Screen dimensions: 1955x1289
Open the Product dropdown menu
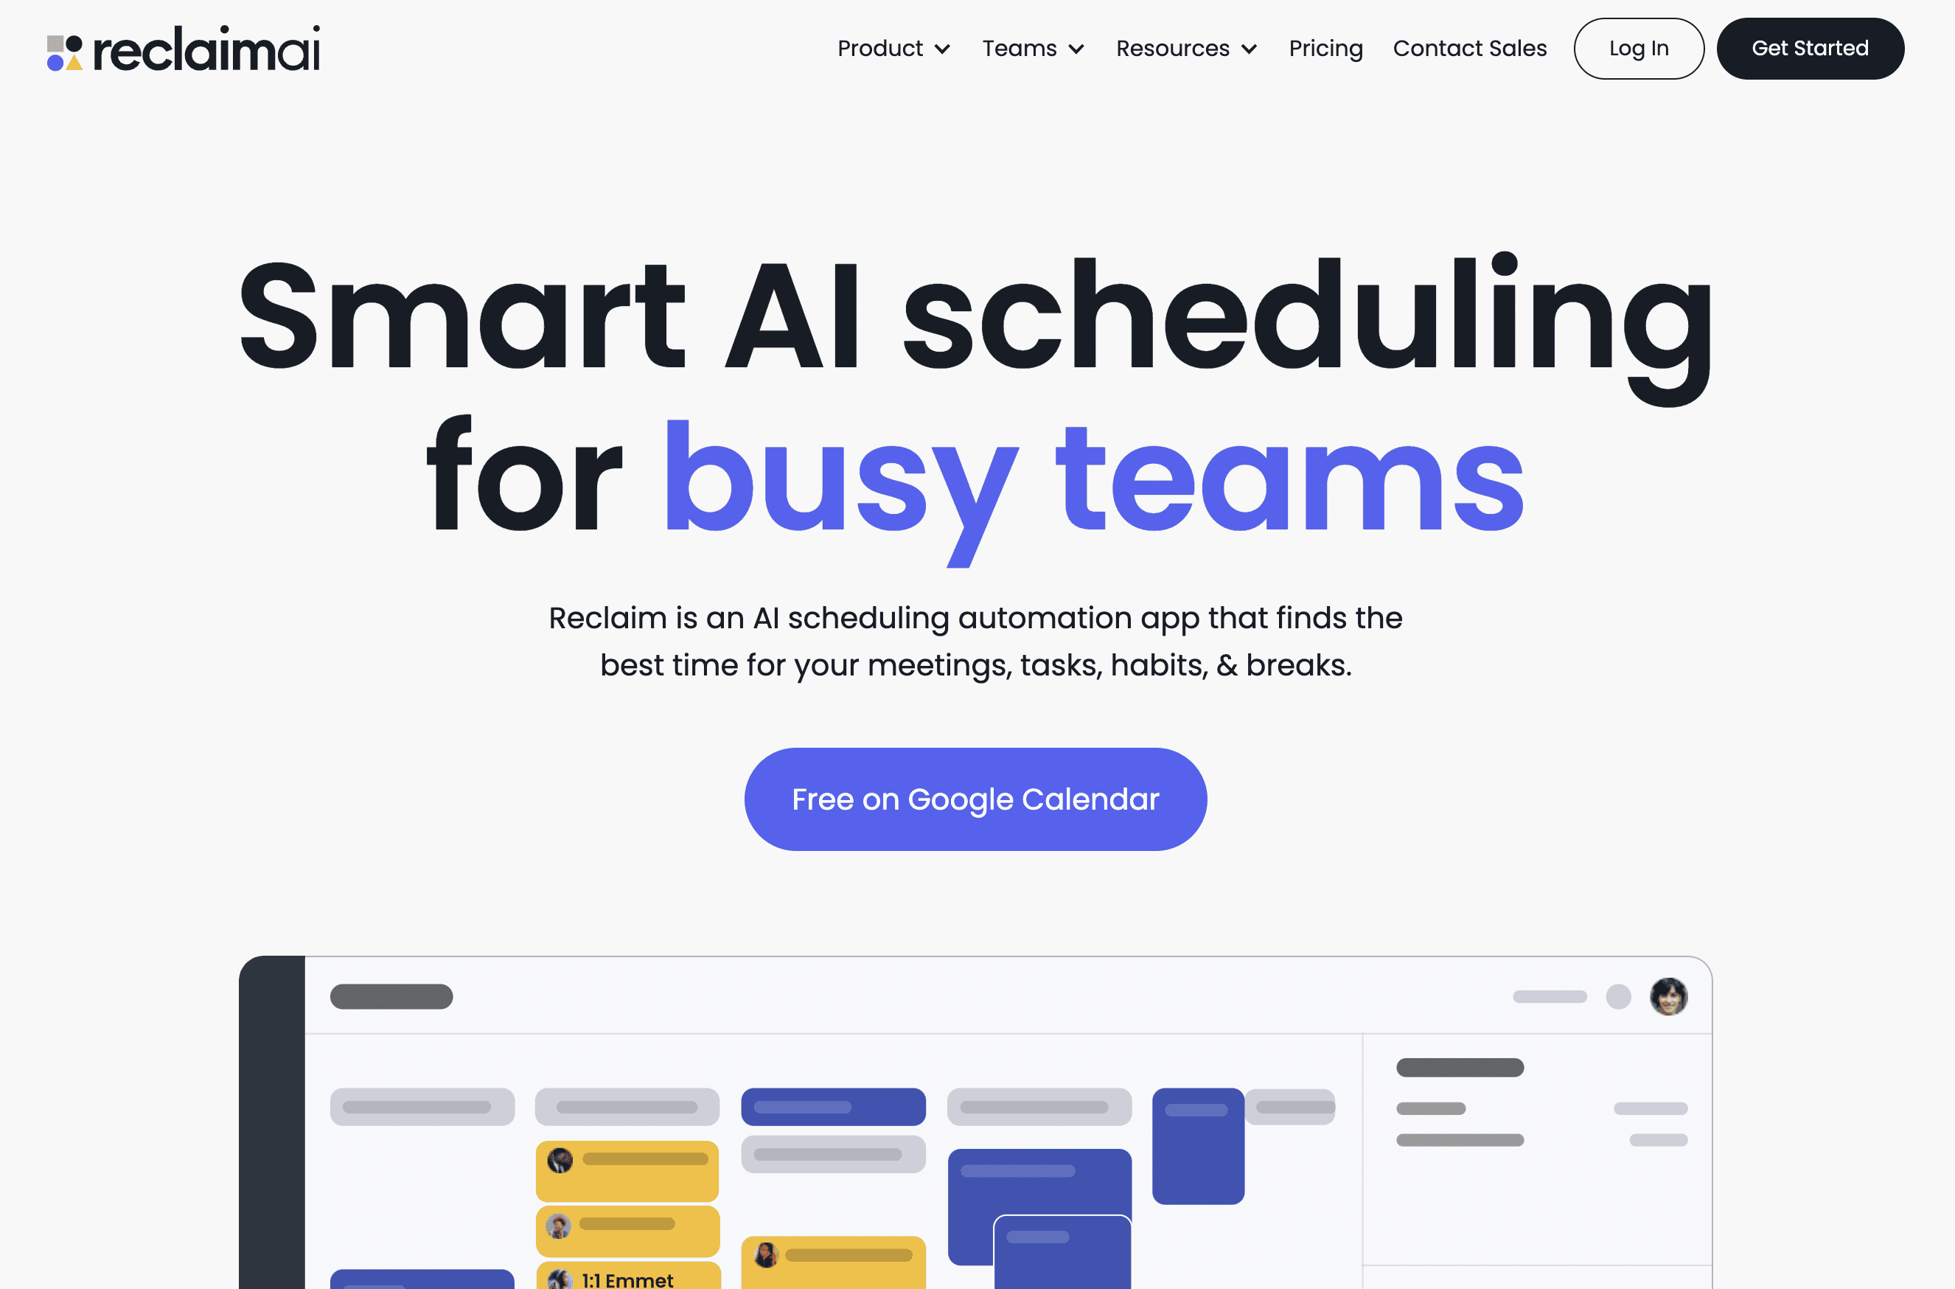click(x=893, y=47)
